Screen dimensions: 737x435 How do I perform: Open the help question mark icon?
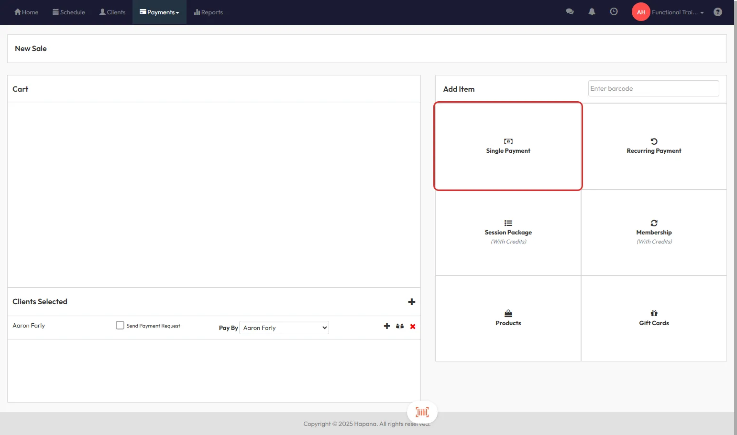[x=717, y=12]
